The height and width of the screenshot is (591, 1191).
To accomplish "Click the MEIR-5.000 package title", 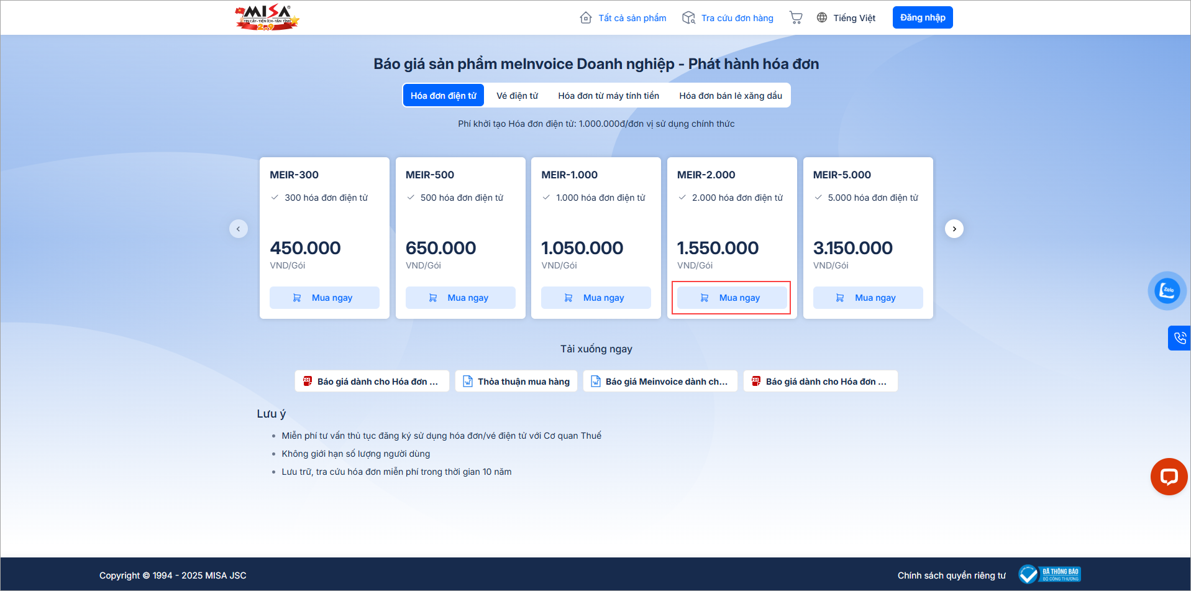I will (x=842, y=175).
